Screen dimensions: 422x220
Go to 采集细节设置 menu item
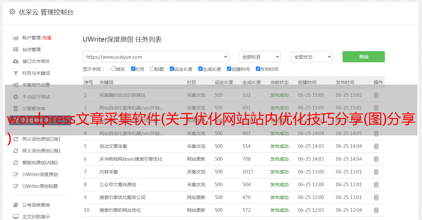(36, 85)
